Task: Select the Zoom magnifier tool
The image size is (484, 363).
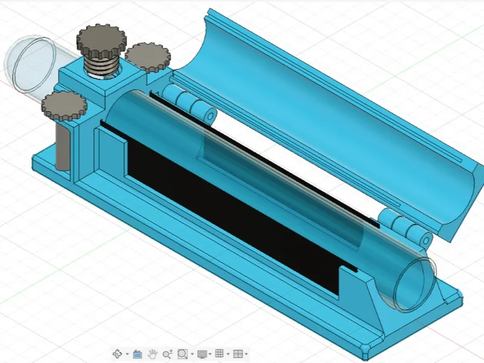Action: tap(168, 354)
